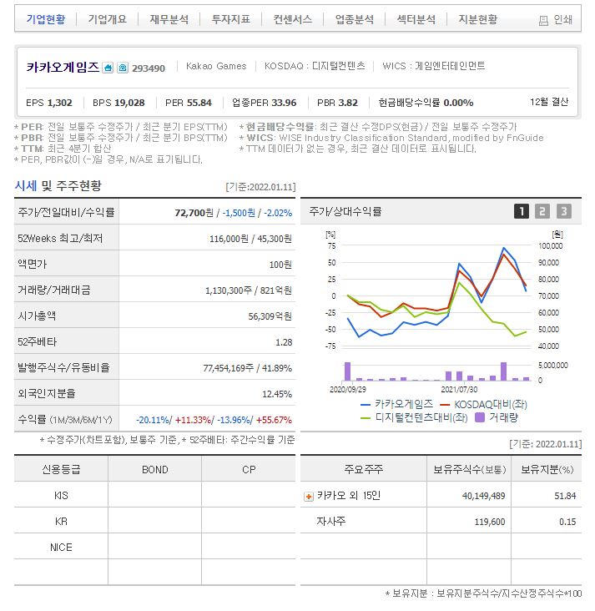Click the 시세 및 주주현황 section heading
The width and height of the screenshot is (595, 611).
tap(58, 186)
